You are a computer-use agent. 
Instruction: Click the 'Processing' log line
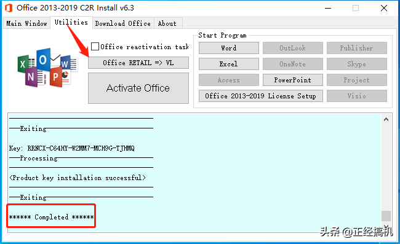pos(39,158)
